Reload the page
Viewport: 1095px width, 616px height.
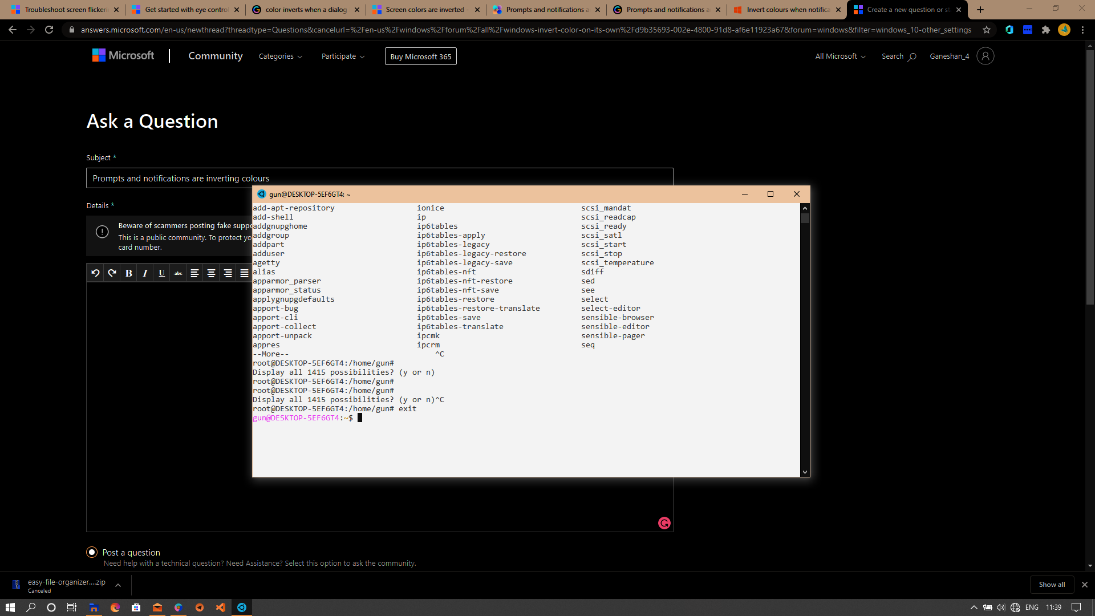[49, 30]
